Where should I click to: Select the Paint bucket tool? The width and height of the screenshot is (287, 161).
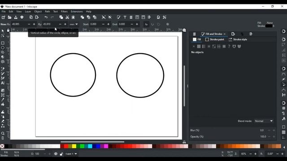(3, 104)
